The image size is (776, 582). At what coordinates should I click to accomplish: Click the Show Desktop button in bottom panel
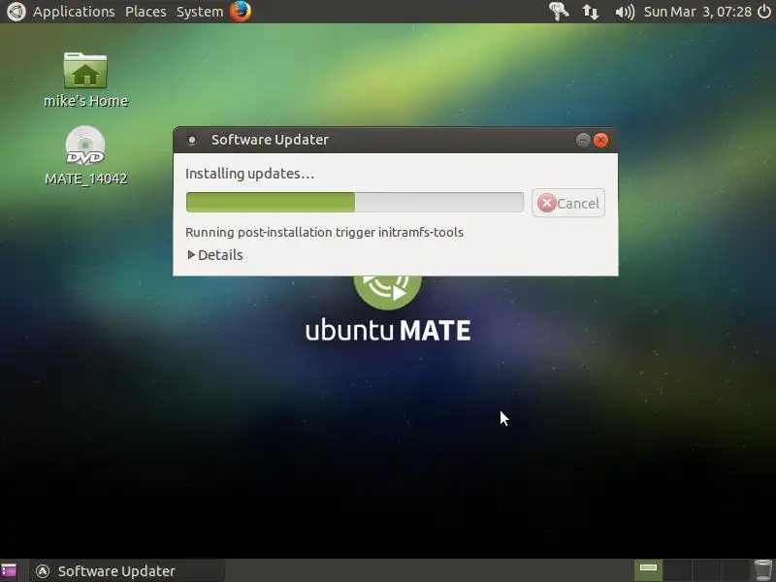[x=9, y=570]
